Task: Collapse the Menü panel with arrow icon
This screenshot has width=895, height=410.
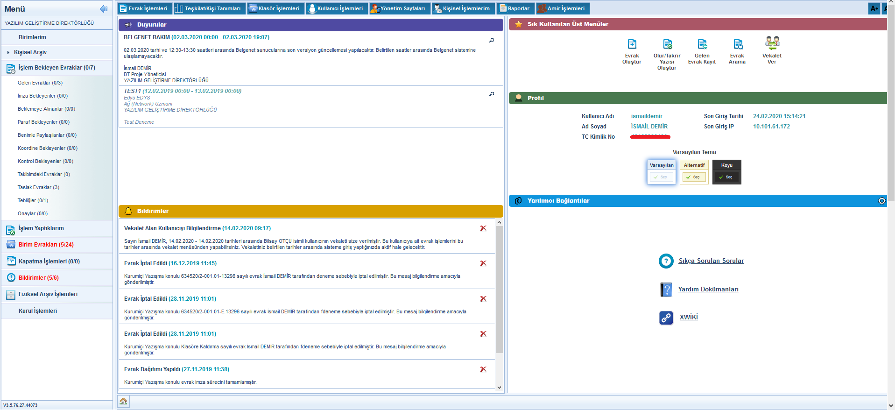Action: click(104, 9)
